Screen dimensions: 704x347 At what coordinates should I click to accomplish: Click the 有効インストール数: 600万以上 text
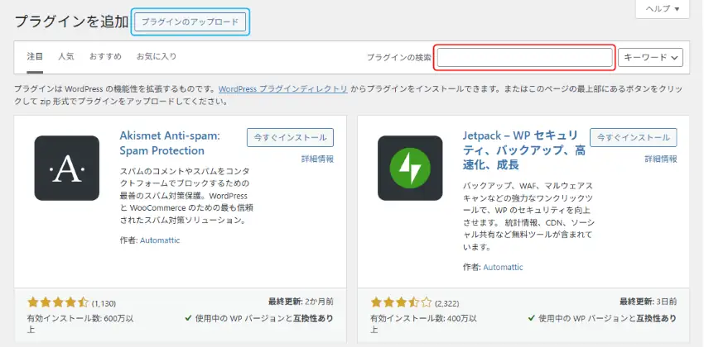click(81, 324)
